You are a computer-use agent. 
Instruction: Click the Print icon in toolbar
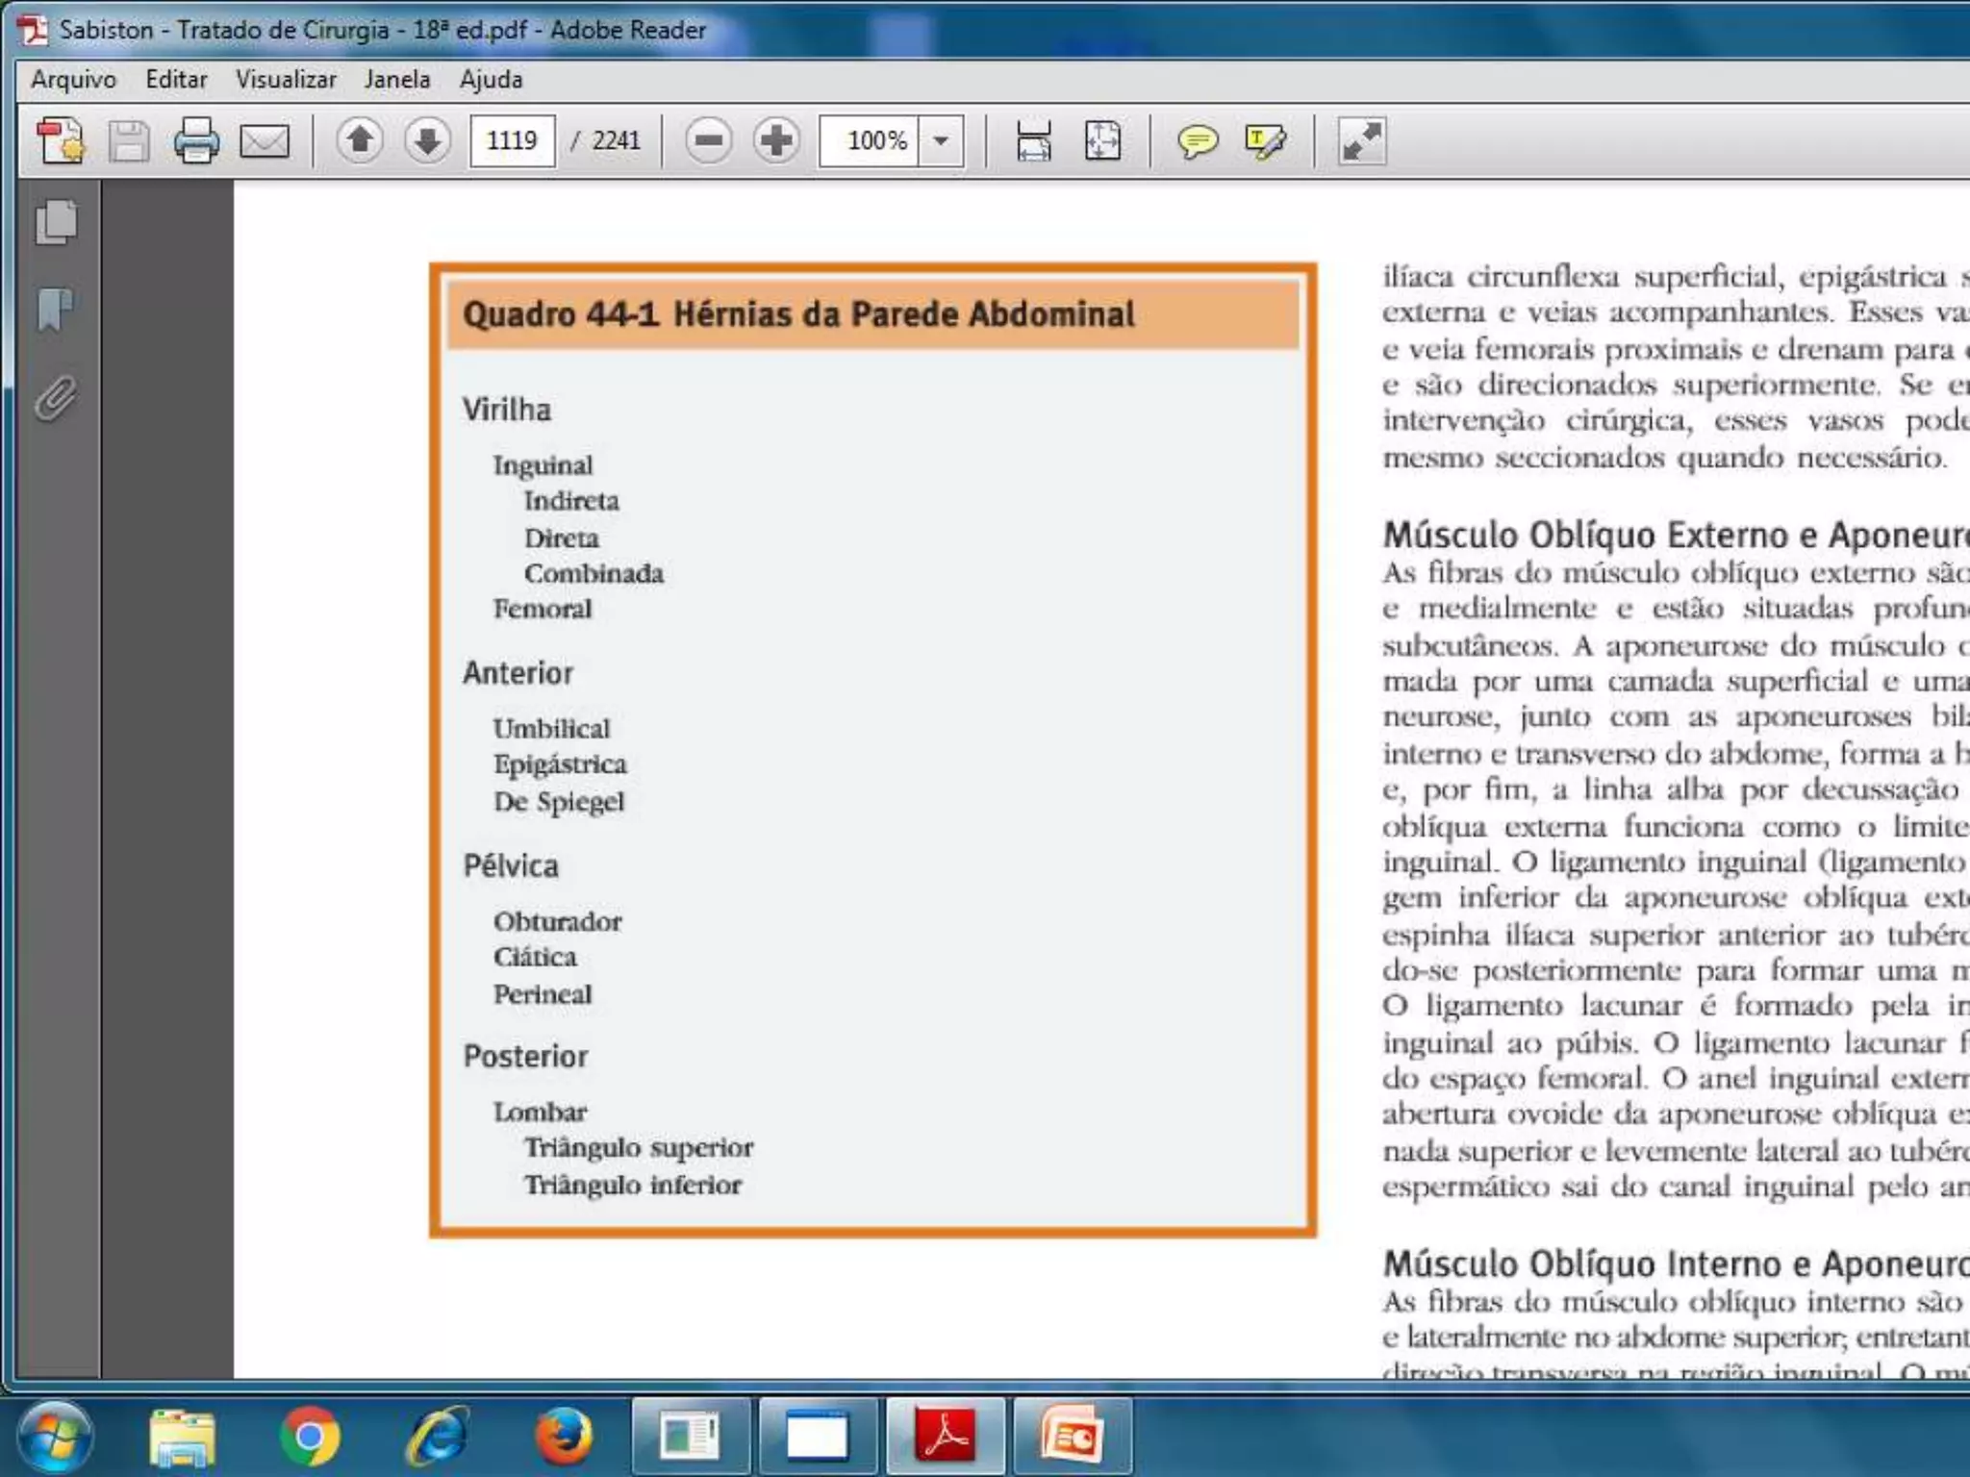[196, 141]
